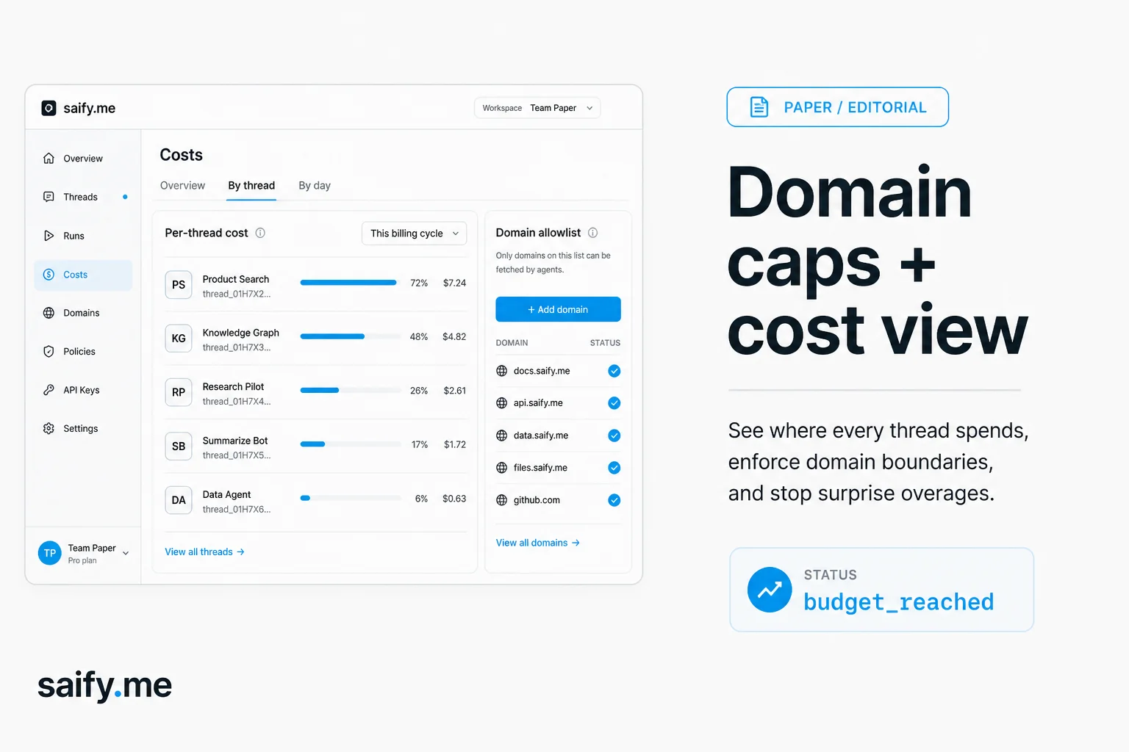Click the PS avatar for Product Search
This screenshot has height=752, width=1129.
[x=179, y=285]
